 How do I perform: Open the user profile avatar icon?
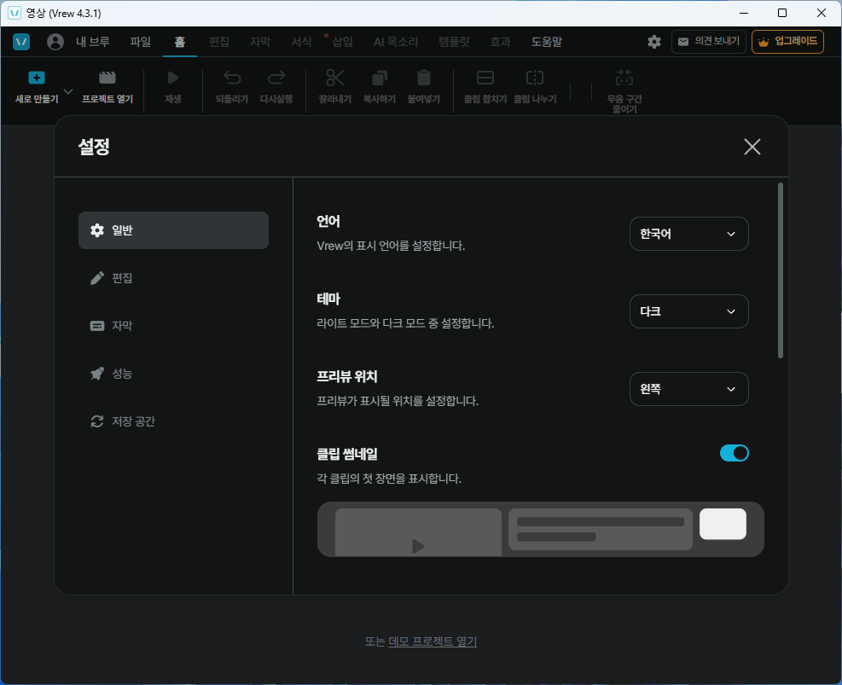[55, 41]
